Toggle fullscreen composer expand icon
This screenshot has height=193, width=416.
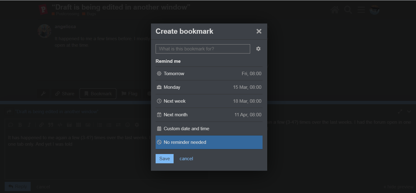click(400, 111)
